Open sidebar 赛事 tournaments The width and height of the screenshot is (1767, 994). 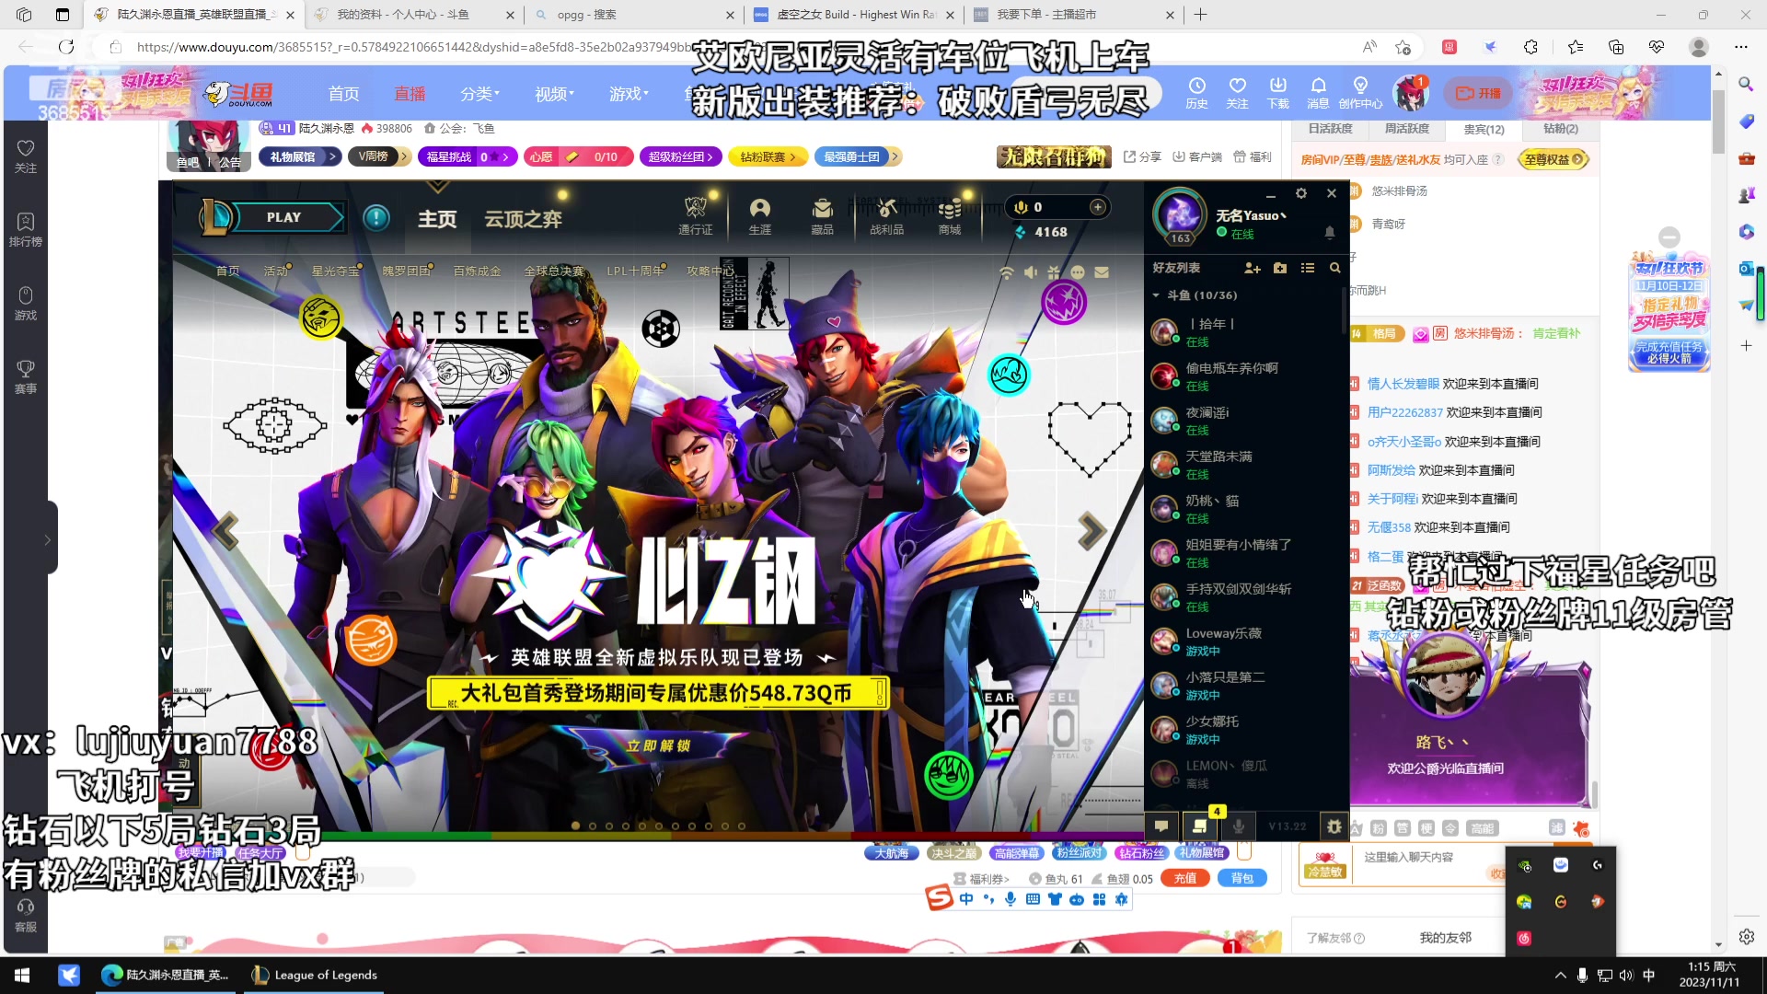(x=26, y=376)
